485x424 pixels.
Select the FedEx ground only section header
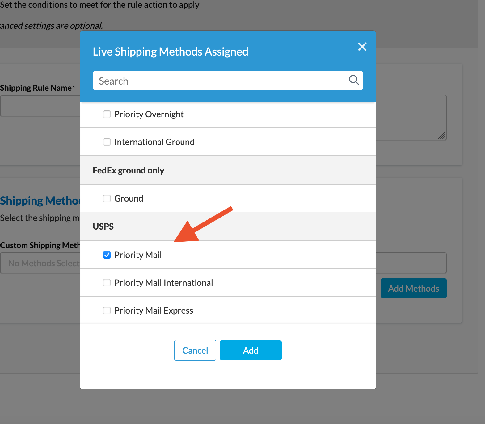129,170
